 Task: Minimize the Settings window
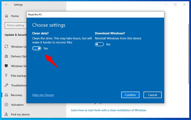click(x=166, y=4)
